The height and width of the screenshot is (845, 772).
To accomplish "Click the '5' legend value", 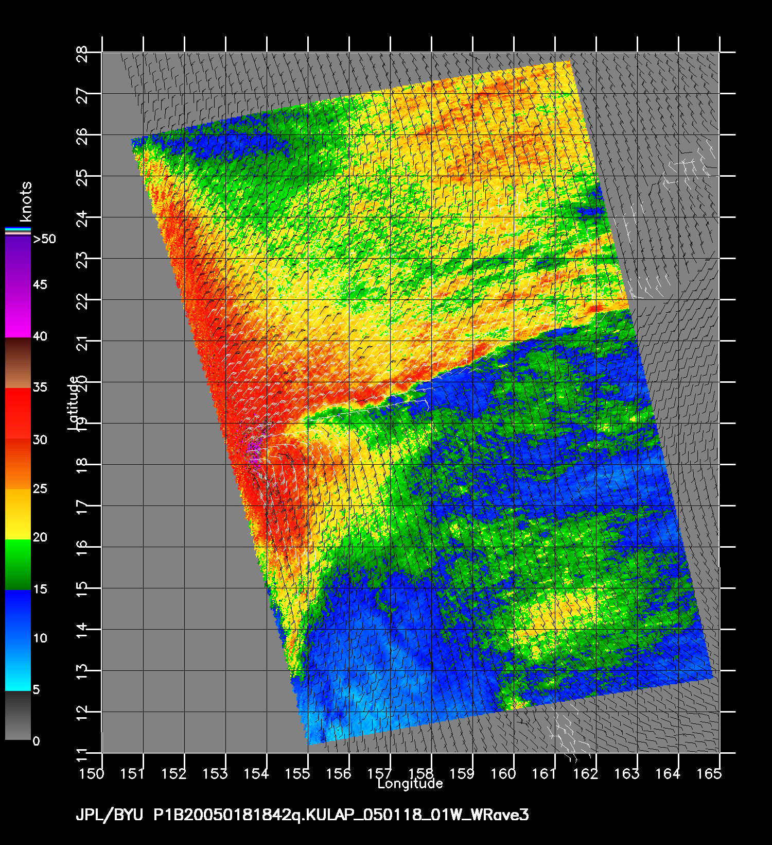I will 36,689.
